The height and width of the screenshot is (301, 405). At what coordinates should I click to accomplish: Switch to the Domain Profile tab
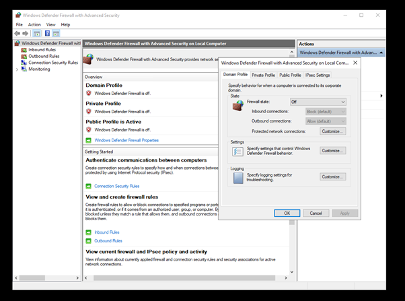click(235, 75)
